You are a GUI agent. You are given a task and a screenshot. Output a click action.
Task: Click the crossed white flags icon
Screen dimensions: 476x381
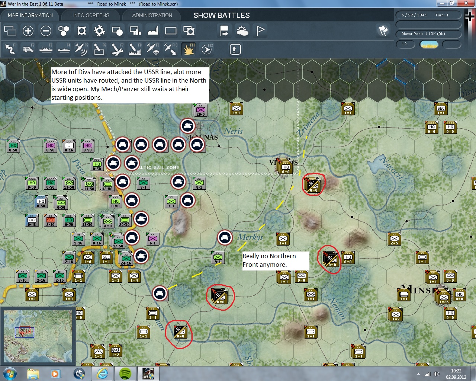coord(383,31)
